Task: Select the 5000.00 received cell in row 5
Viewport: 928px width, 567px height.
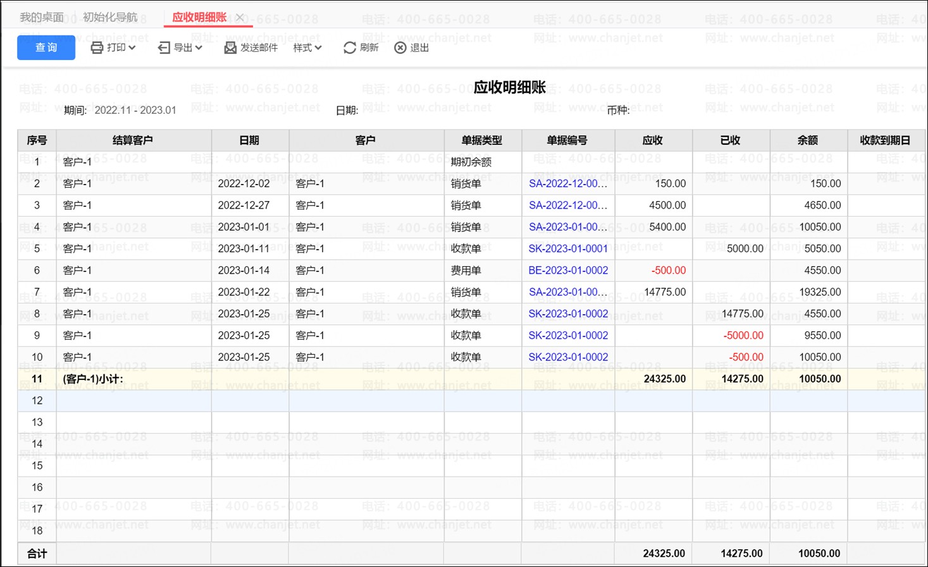Action: tap(731, 248)
